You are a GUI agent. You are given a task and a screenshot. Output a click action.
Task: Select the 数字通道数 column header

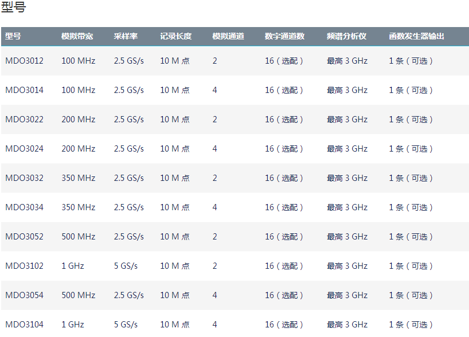click(x=285, y=36)
